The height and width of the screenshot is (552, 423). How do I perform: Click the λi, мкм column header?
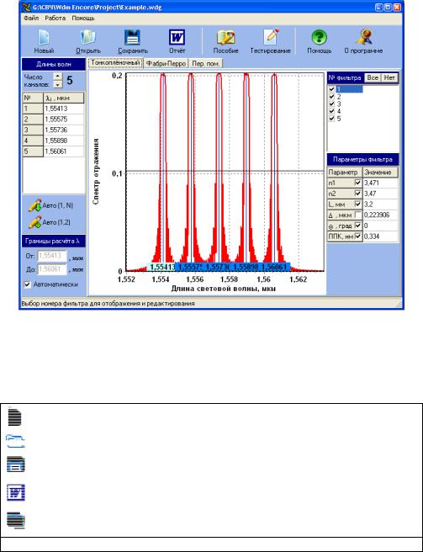pyautogui.click(x=64, y=98)
